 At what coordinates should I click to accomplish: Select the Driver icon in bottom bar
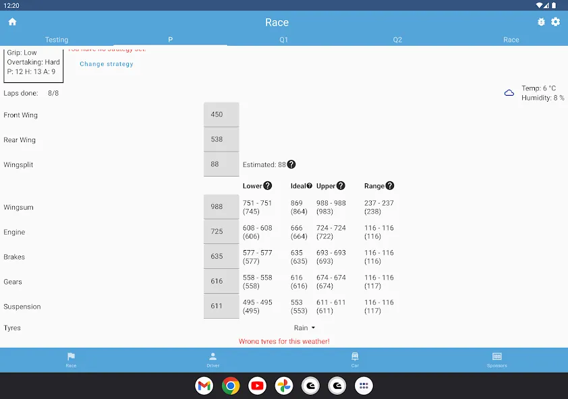click(212, 360)
